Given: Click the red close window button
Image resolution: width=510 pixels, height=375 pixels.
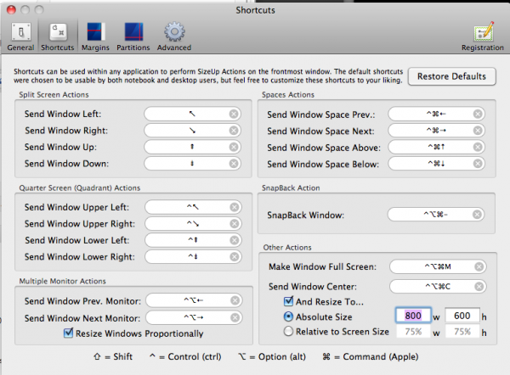Looking at the screenshot, I should click(x=11, y=10).
